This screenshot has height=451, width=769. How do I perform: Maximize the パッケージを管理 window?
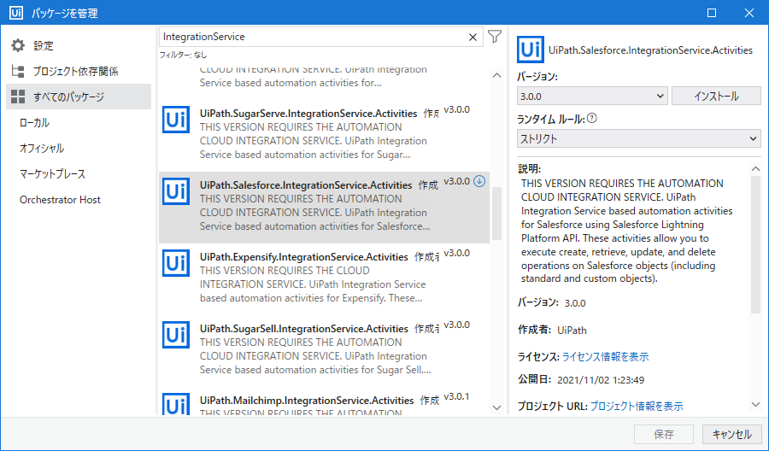pyautogui.click(x=712, y=13)
